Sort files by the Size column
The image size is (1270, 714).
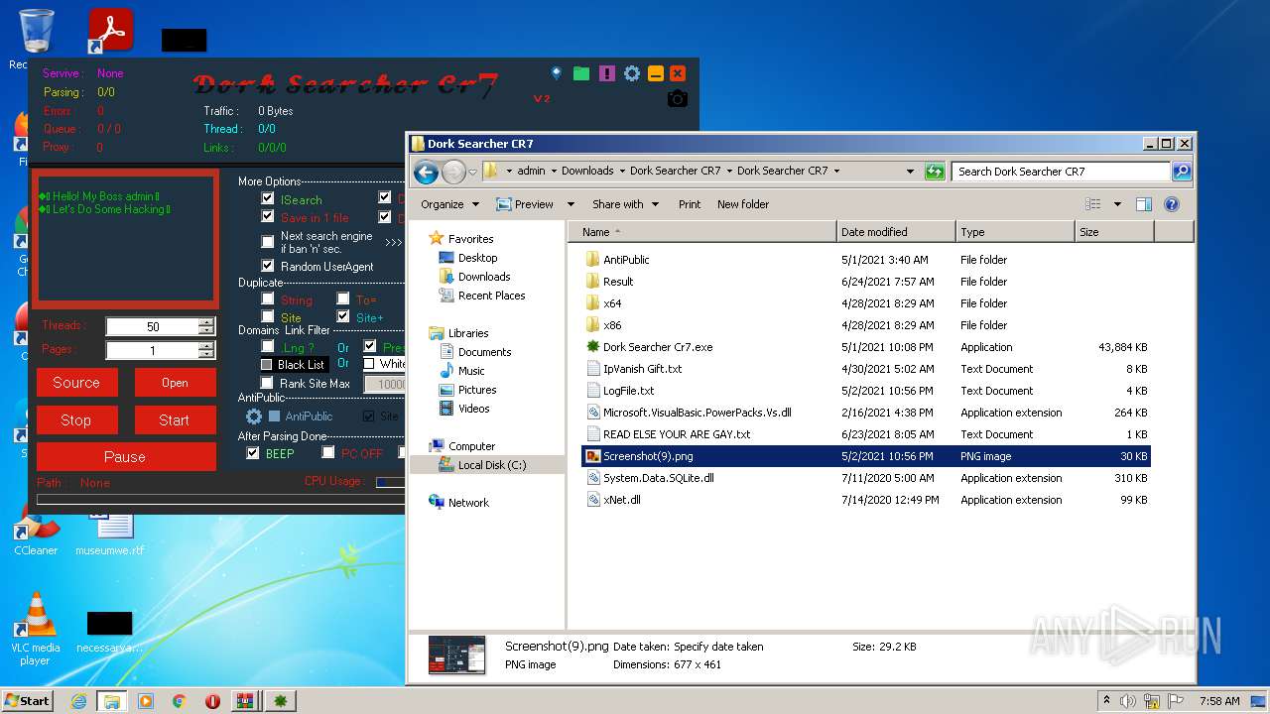coord(1114,232)
